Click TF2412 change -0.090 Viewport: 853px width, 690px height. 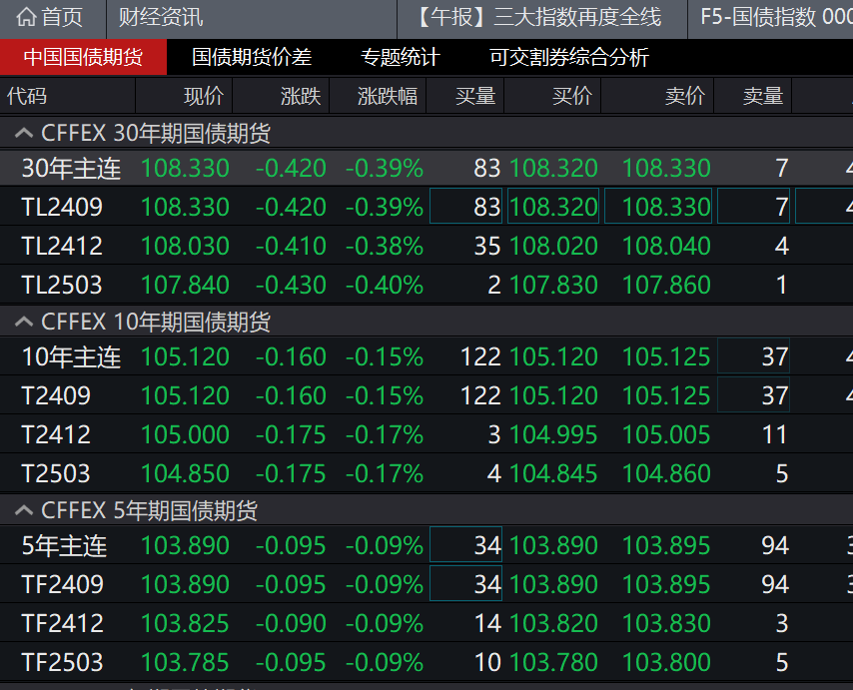(291, 624)
